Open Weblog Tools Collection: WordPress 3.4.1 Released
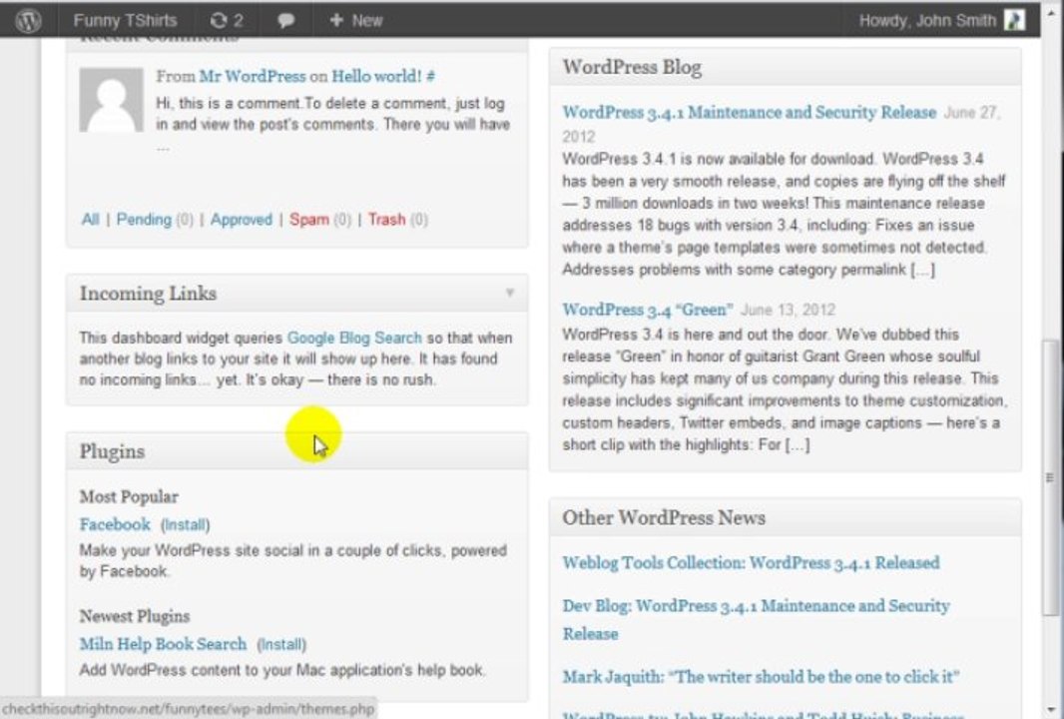 pos(751,563)
